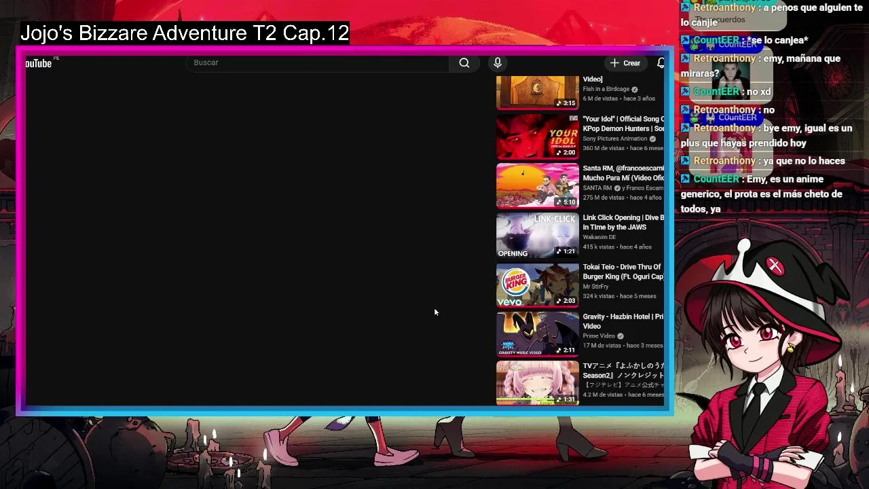Click the verified badge beside Sony Pictures Animation
The width and height of the screenshot is (869, 489).
pos(652,139)
